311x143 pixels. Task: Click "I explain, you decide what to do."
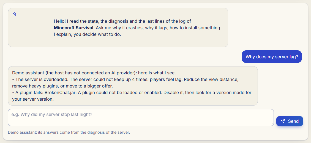87,34
